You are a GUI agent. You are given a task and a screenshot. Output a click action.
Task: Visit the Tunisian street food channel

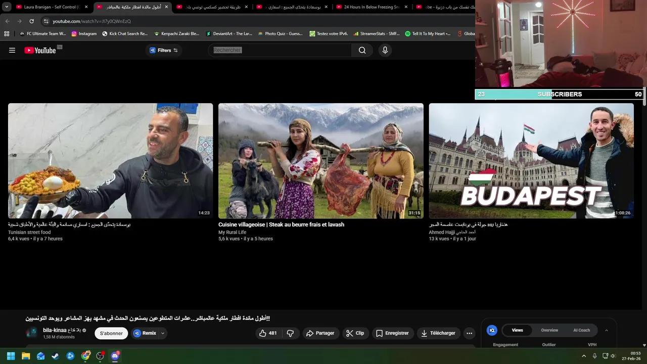[x=29, y=233]
